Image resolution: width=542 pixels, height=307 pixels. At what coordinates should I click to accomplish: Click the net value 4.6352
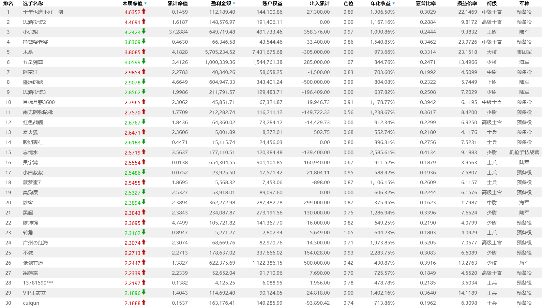[x=132, y=12]
